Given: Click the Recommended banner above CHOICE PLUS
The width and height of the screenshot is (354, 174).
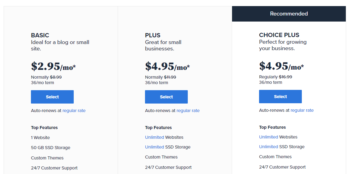Looking at the screenshot, I should coord(289,14).
